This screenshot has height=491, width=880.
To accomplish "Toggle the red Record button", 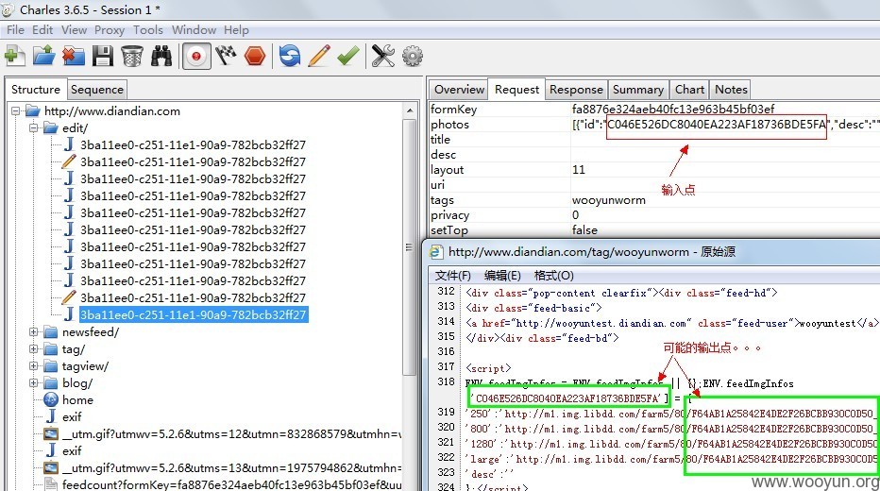I will pyautogui.click(x=196, y=56).
